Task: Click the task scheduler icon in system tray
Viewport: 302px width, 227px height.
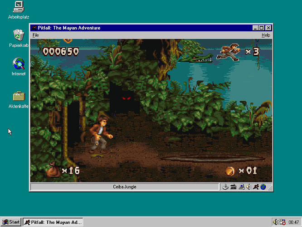Action: click(283, 222)
